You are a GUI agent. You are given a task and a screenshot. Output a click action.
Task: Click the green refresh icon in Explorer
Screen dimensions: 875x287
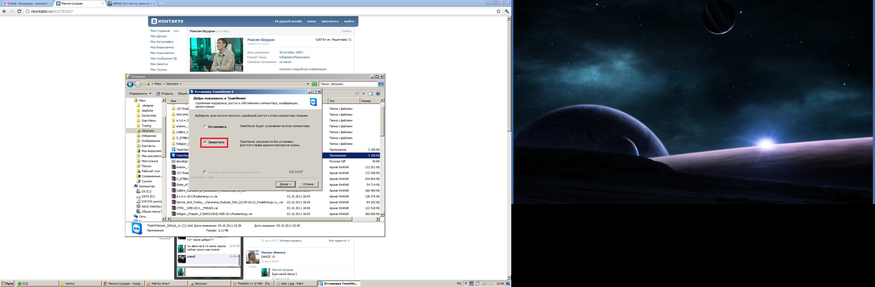314,84
